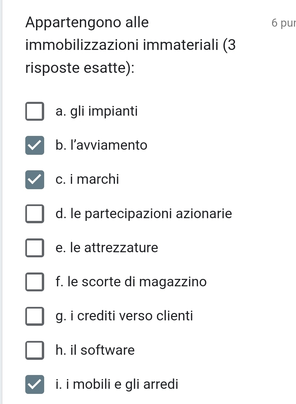Uncheck the 'c. i marchi' checkbox

(x=34, y=179)
